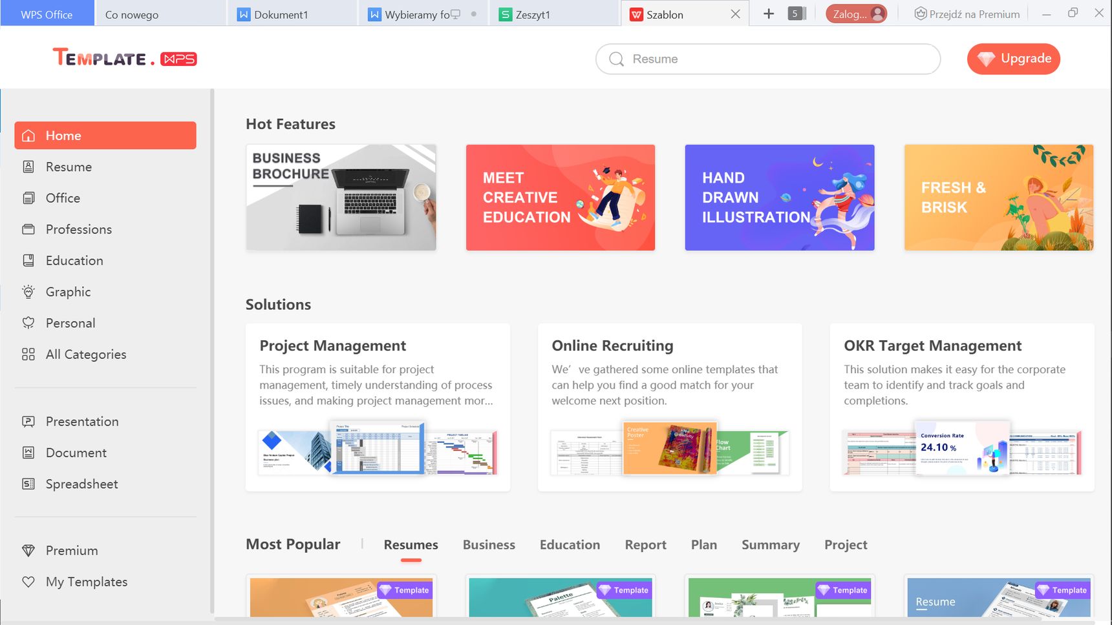1112x625 pixels.
Task: Select the Education tab under Most Popular
Action: tap(570, 545)
